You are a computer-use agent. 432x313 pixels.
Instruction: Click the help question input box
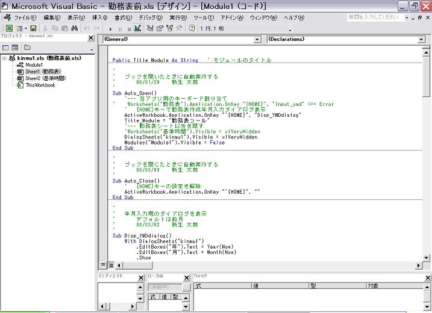[375, 17]
